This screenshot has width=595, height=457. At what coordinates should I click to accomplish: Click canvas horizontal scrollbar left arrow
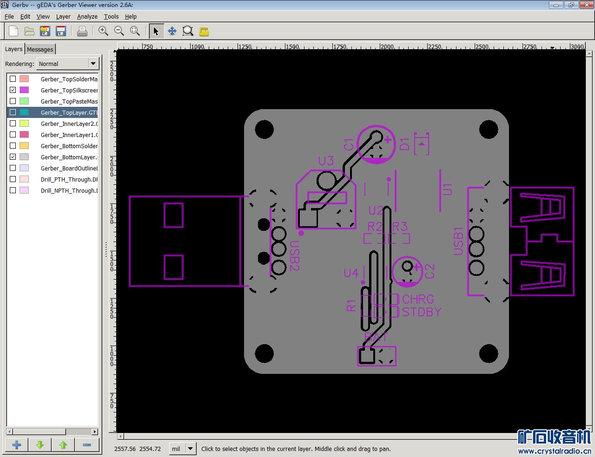pos(120,436)
